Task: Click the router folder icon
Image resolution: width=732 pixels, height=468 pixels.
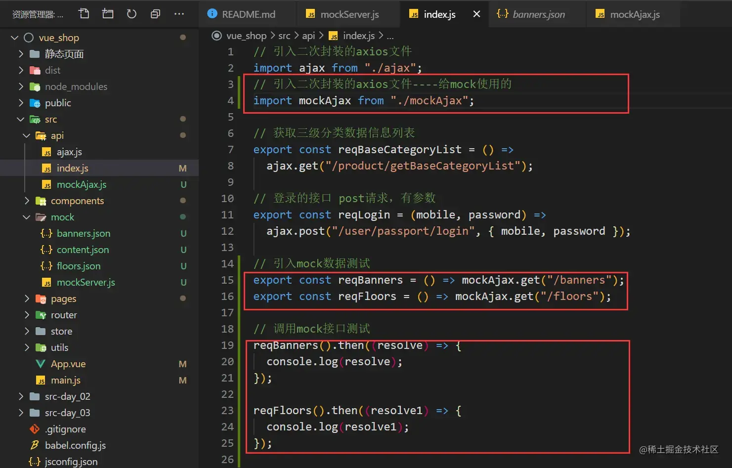Action: point(41,315)
